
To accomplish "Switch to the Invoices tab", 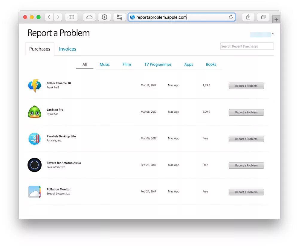I will coord(68,49).
